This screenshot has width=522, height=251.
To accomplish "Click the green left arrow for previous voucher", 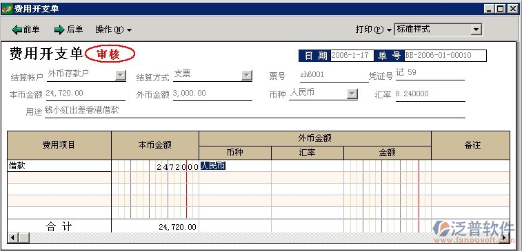I will 17,30.
